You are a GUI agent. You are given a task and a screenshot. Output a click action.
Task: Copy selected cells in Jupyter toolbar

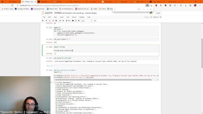pos(53,21)
